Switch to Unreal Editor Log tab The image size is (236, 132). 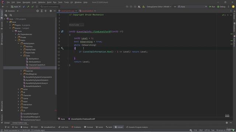pos(20,123)
